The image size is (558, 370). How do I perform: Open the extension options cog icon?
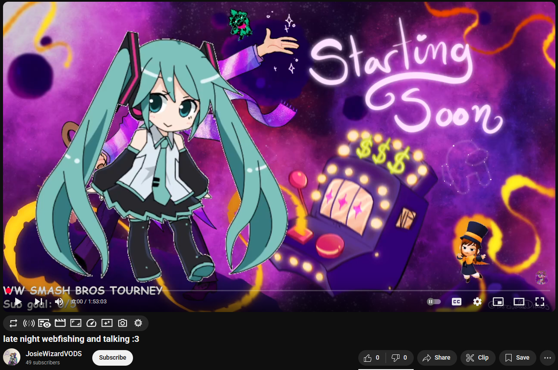coord(138,323)
